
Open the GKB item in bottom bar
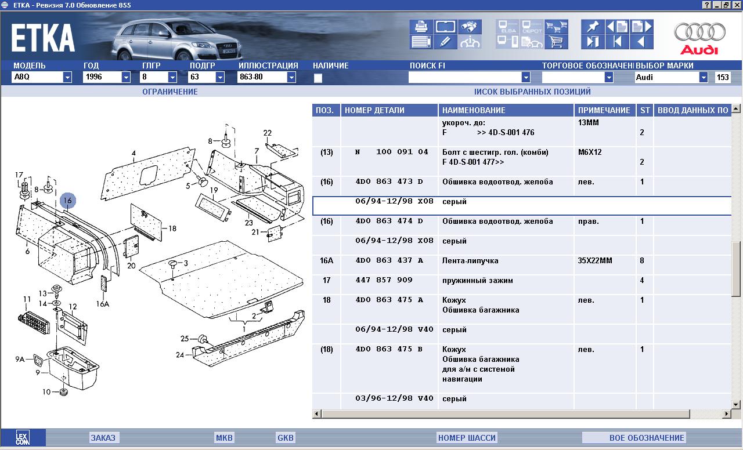coord(286,438)
